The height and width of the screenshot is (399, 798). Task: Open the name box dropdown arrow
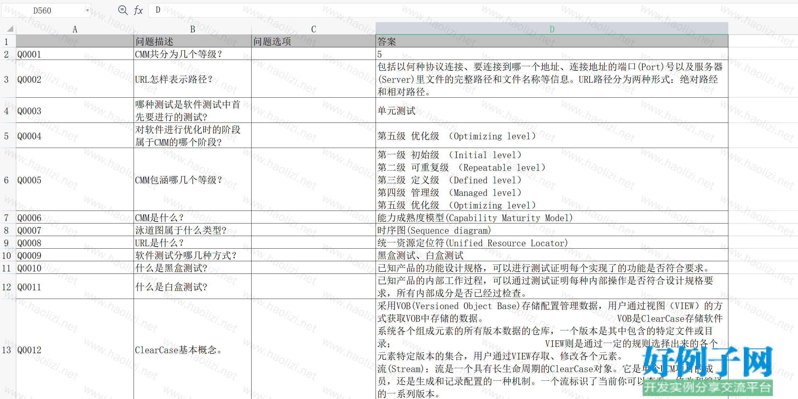87,10
